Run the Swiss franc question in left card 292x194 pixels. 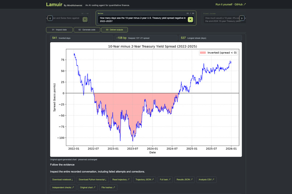85,19
